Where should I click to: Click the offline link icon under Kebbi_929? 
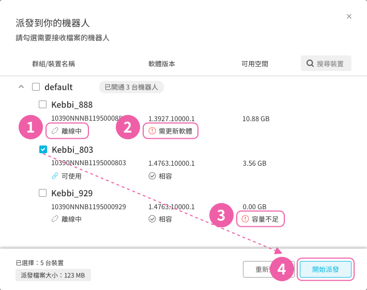(55, 219)
